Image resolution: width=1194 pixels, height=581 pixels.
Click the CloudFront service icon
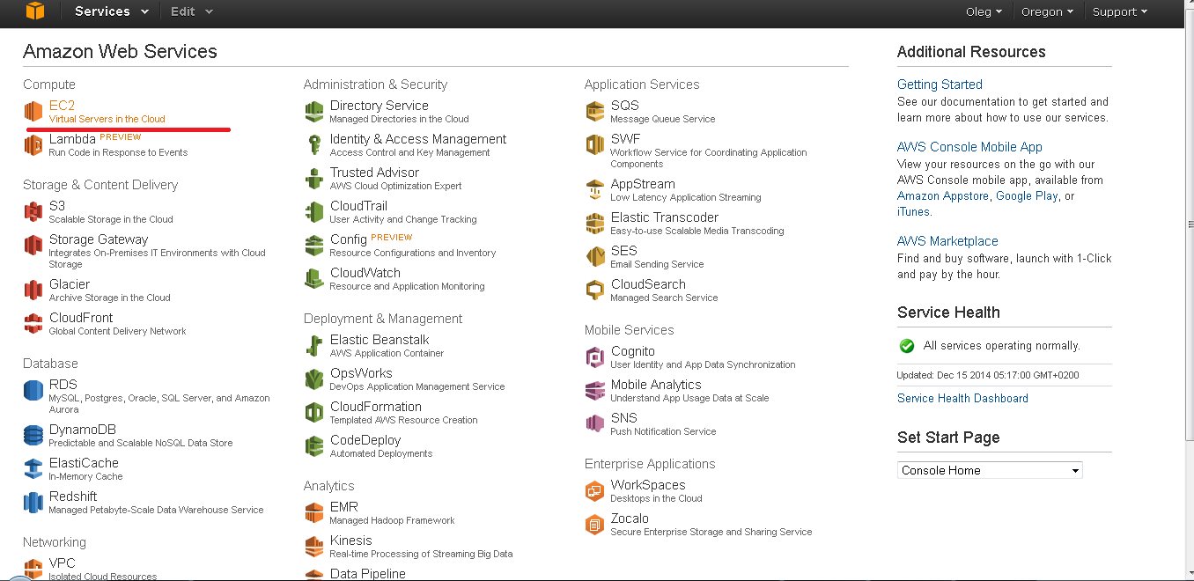pyautogui.click(x=33, y=324)
